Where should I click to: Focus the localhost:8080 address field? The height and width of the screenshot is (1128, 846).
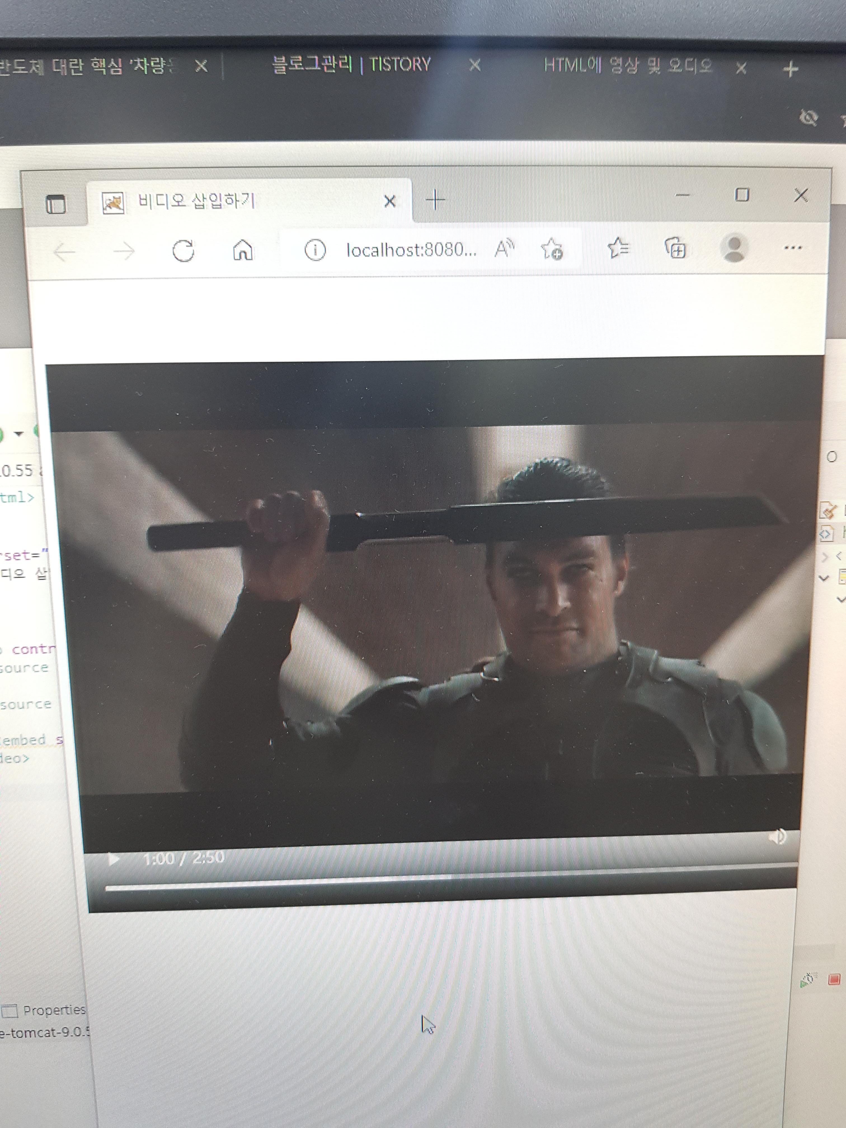coord(411,249)
